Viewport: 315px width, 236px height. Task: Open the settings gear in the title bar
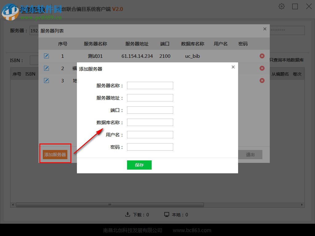281,6
